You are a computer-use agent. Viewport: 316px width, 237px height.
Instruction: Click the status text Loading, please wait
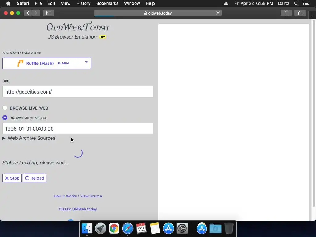pyautogui.click(x=35, y=163)
